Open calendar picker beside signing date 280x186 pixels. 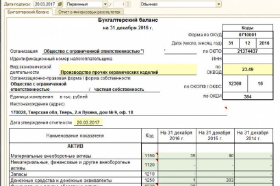coord(60,4)
